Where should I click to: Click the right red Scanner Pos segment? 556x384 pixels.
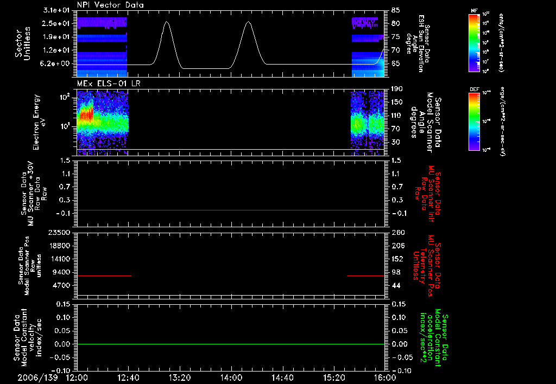coord(365,276)
